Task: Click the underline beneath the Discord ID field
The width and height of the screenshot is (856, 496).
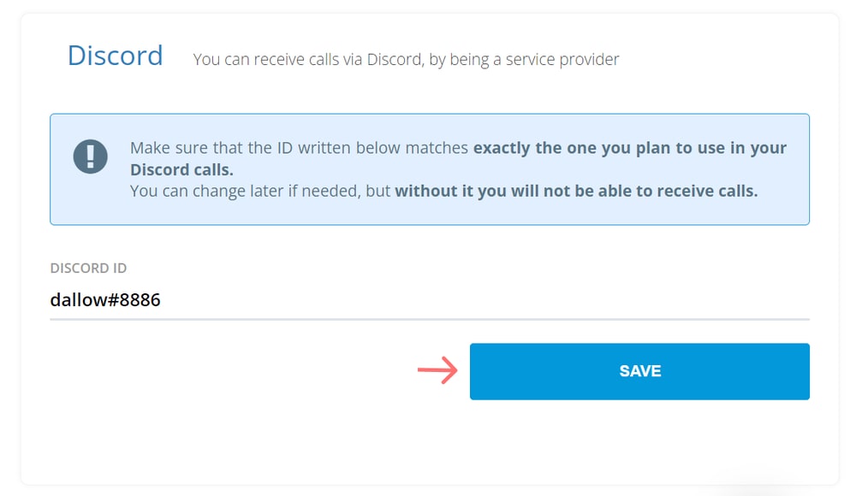Action: [x=430, y=319]
